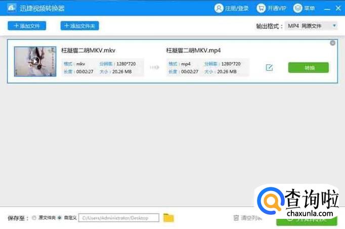Click the dropdown arrow beside 同原文件
Screen dimensions: 345x229
(334, 26)
